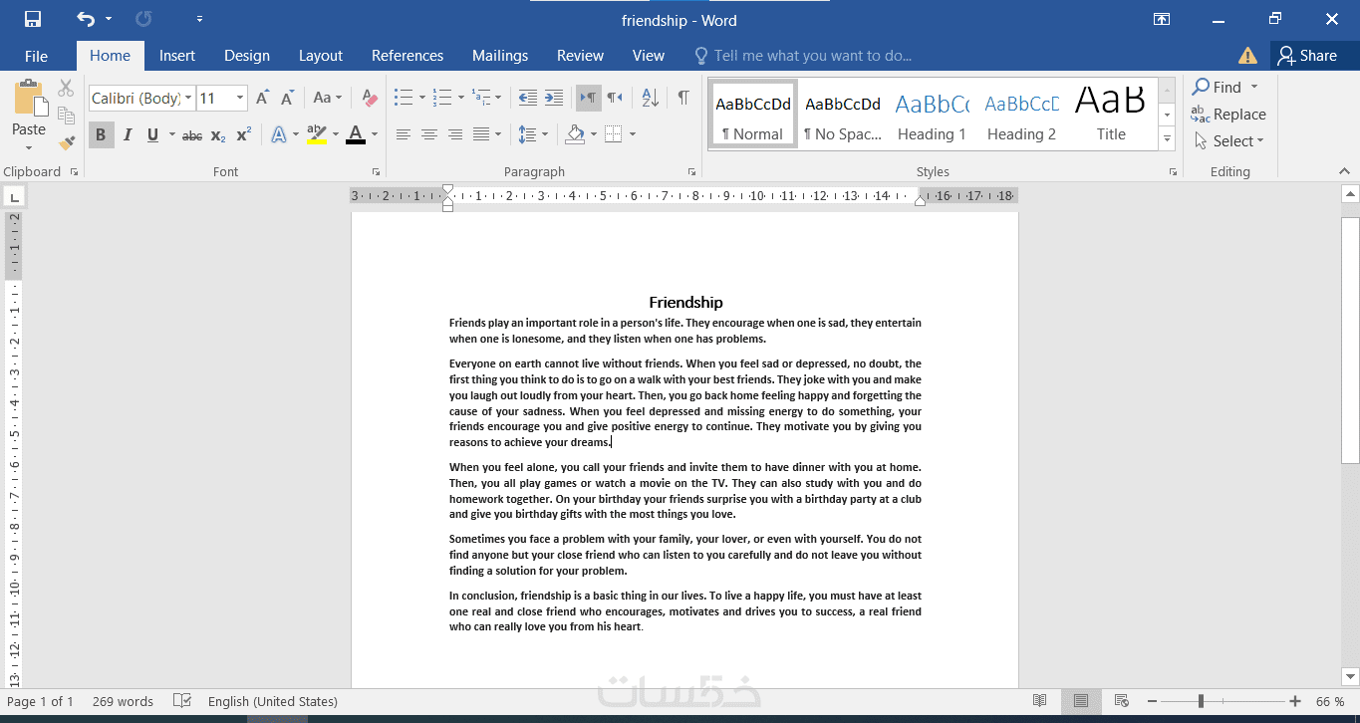Apply strikethrough formatting

point(192,135)
